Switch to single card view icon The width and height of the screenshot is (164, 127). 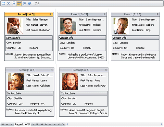coord(3,4)
